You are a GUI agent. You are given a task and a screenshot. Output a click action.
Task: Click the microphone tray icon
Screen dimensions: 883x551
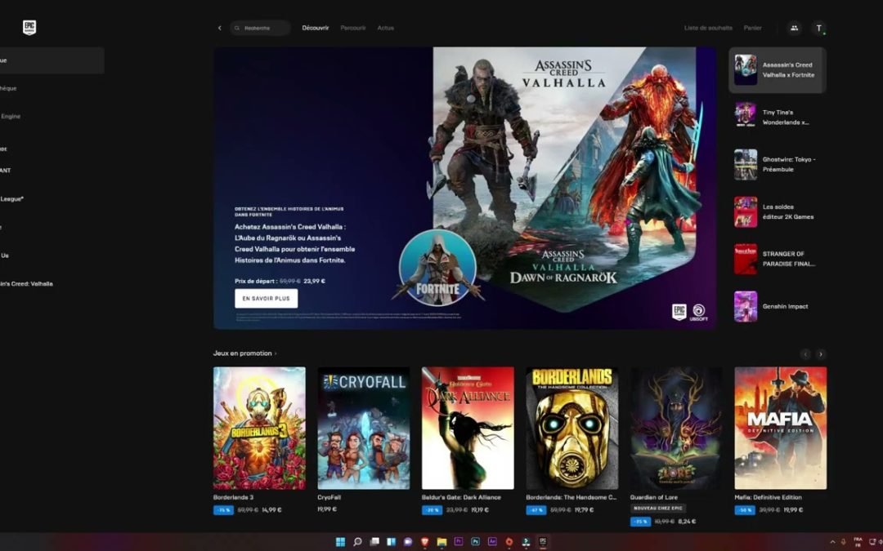[x=844, y=542]
